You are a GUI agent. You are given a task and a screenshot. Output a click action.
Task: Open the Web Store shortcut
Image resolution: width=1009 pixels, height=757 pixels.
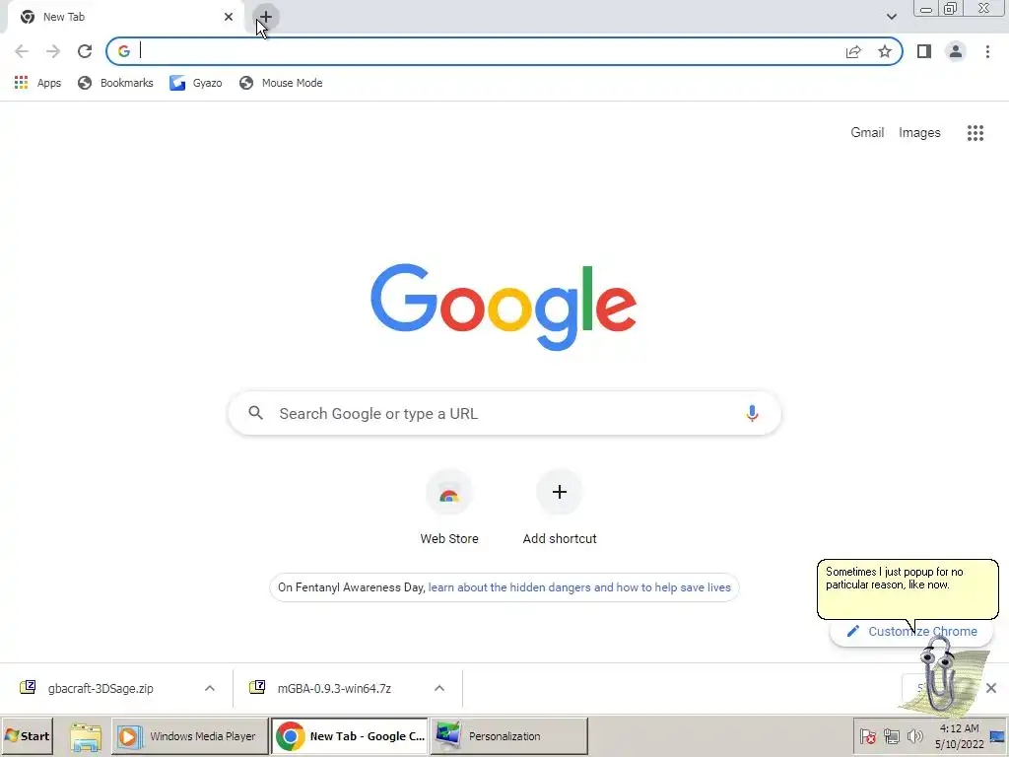449,509
